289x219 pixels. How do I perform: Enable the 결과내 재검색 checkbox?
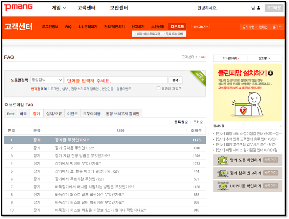click(x=158, y=88)
